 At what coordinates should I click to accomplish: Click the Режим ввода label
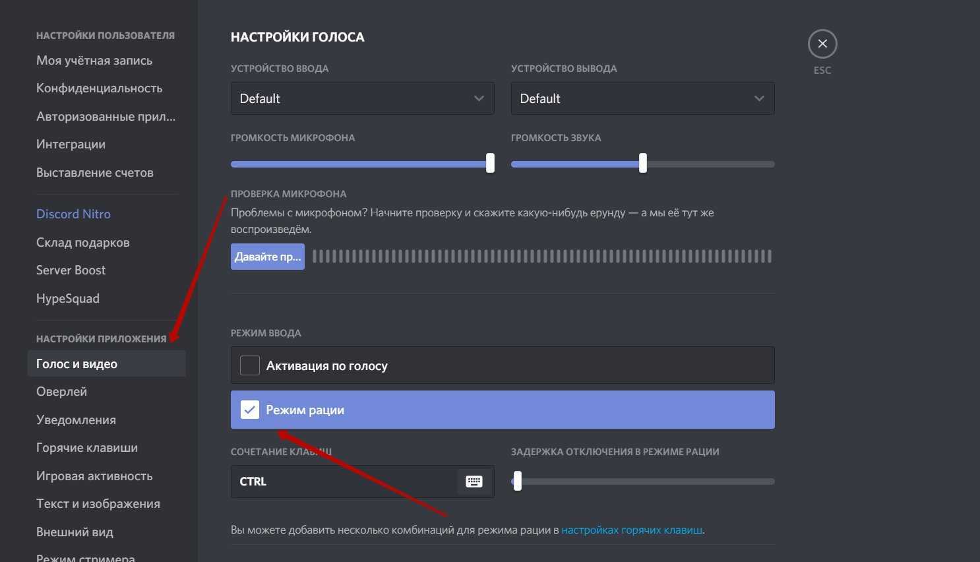point(266,333)
